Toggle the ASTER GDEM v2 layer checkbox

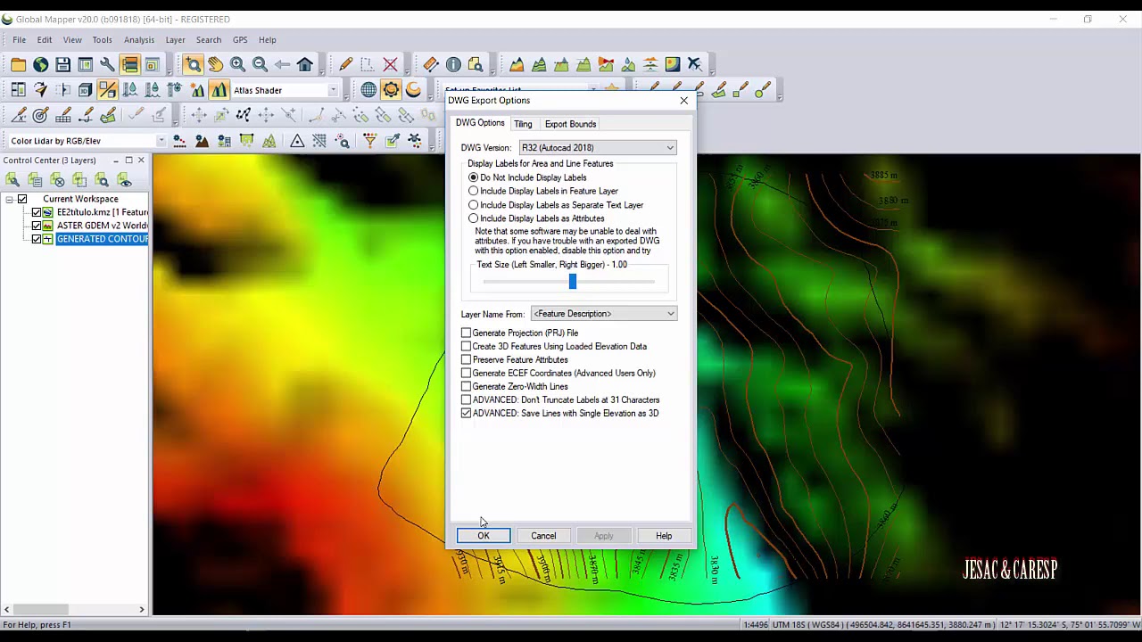pyautogui.click(x=37, y=226)
